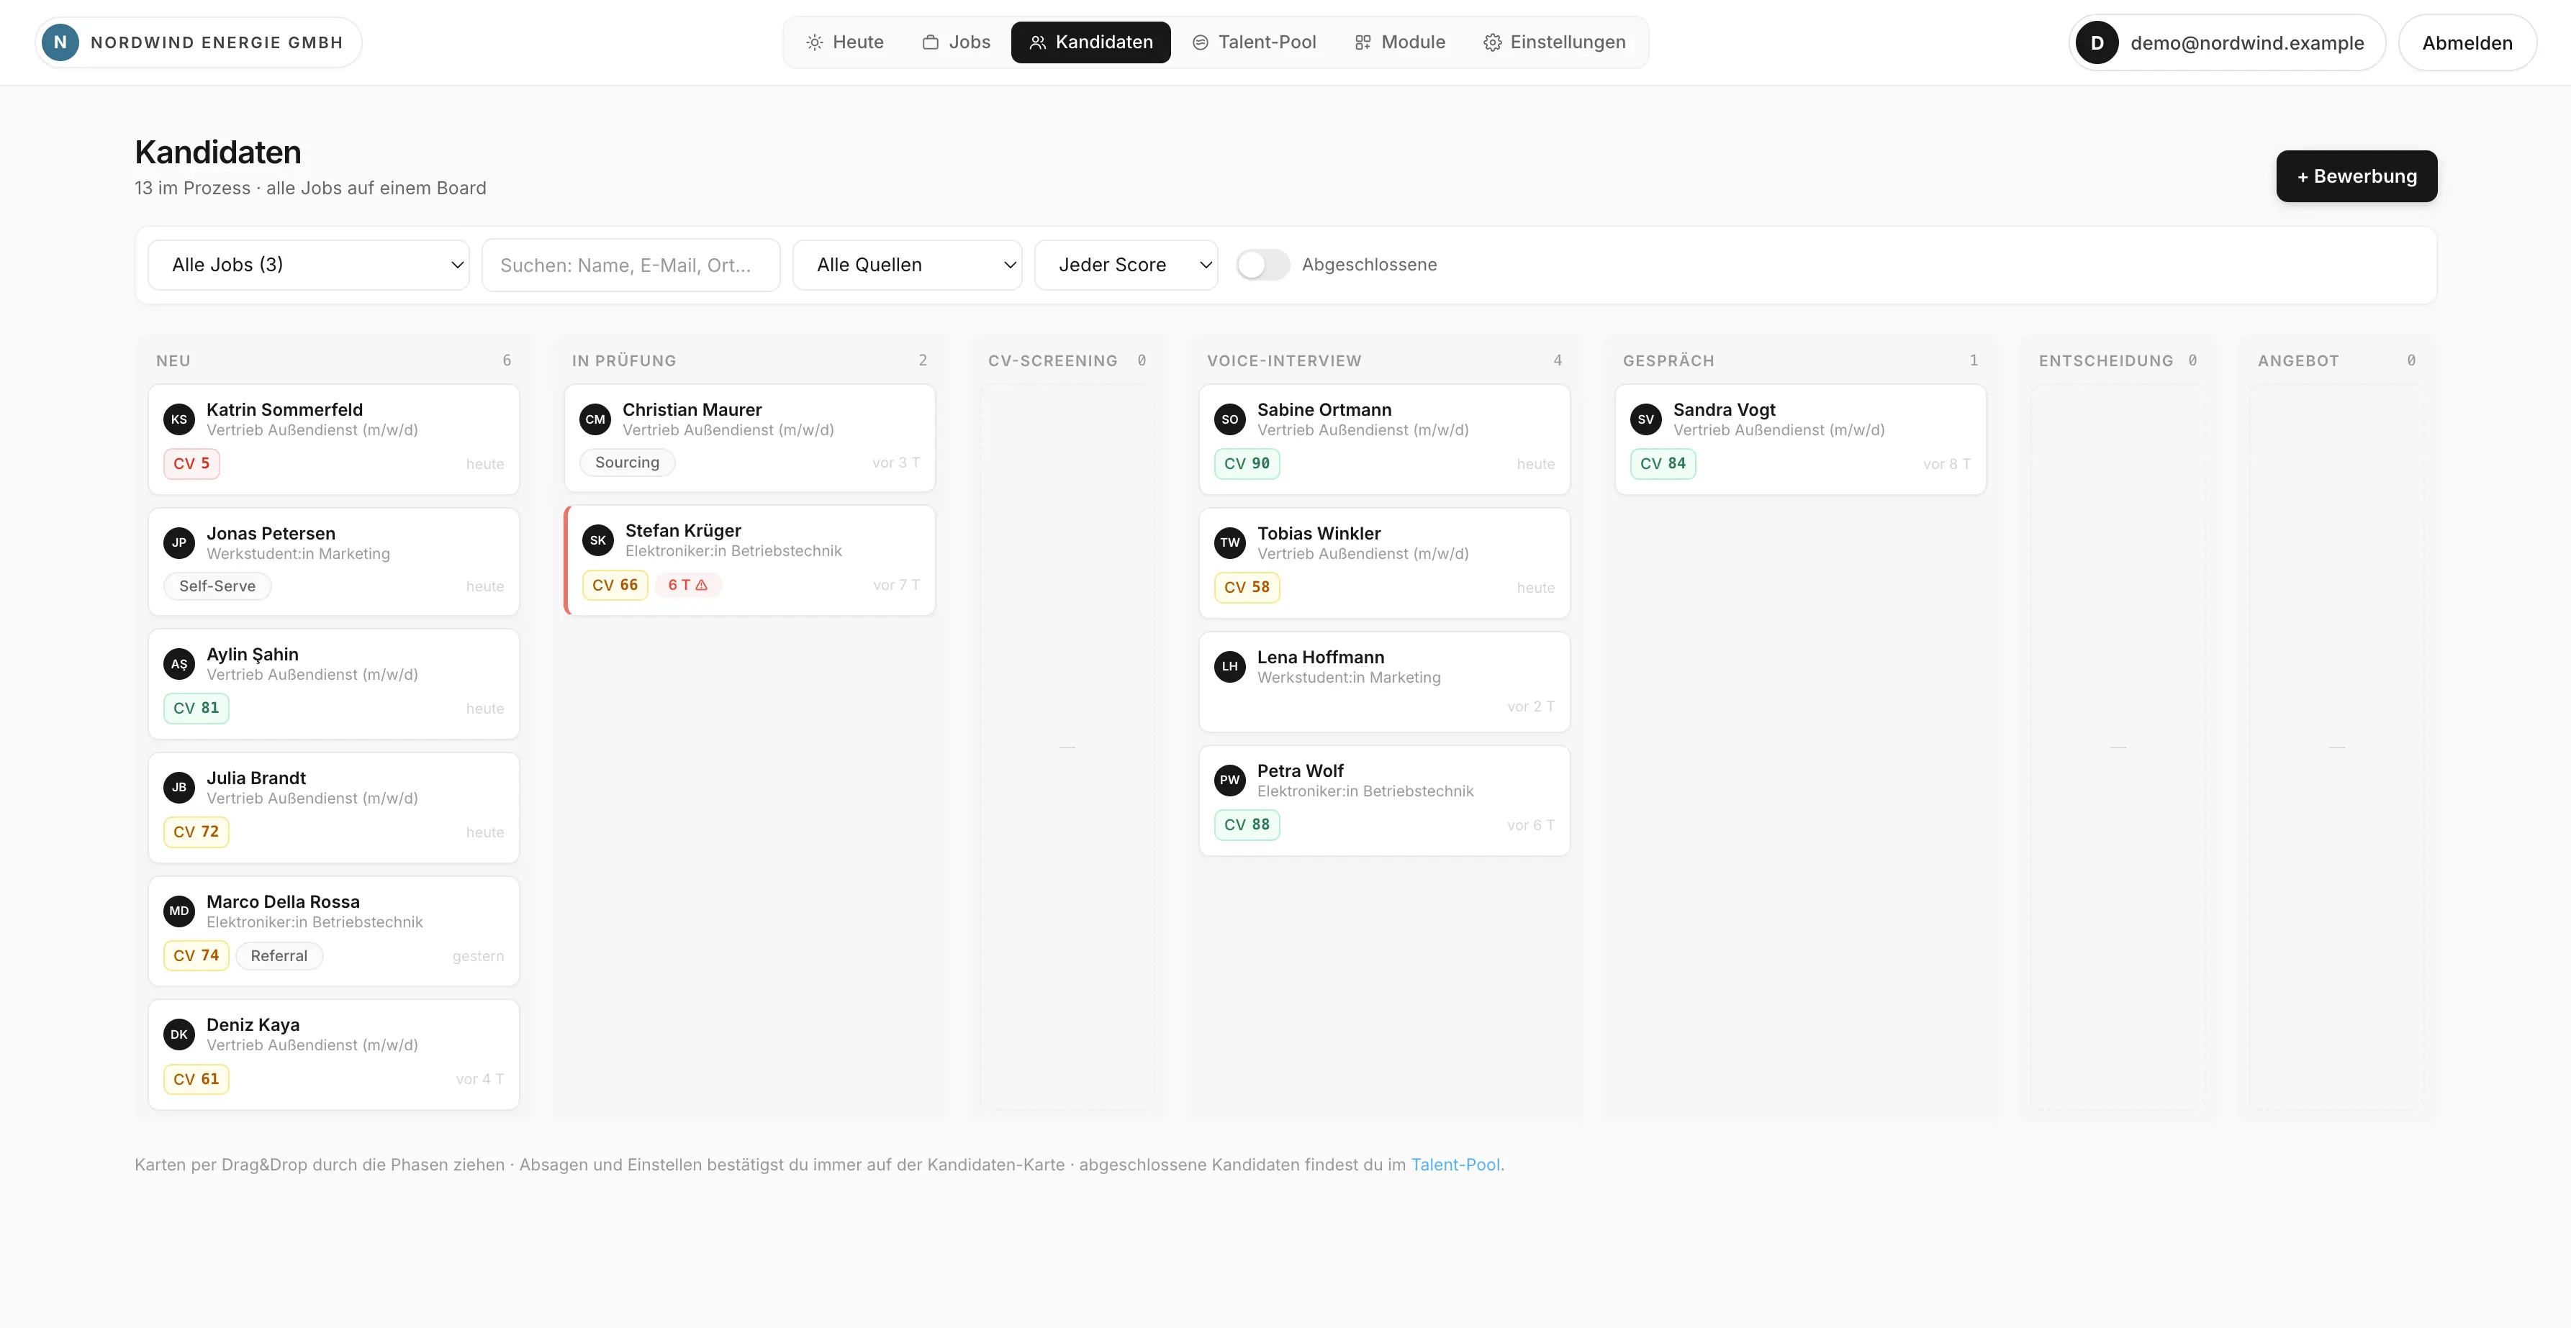The width and height of the screenshot is (2571, 1328).
Task: Click the Nordwind N logo badge
Action: coord(60,42)
